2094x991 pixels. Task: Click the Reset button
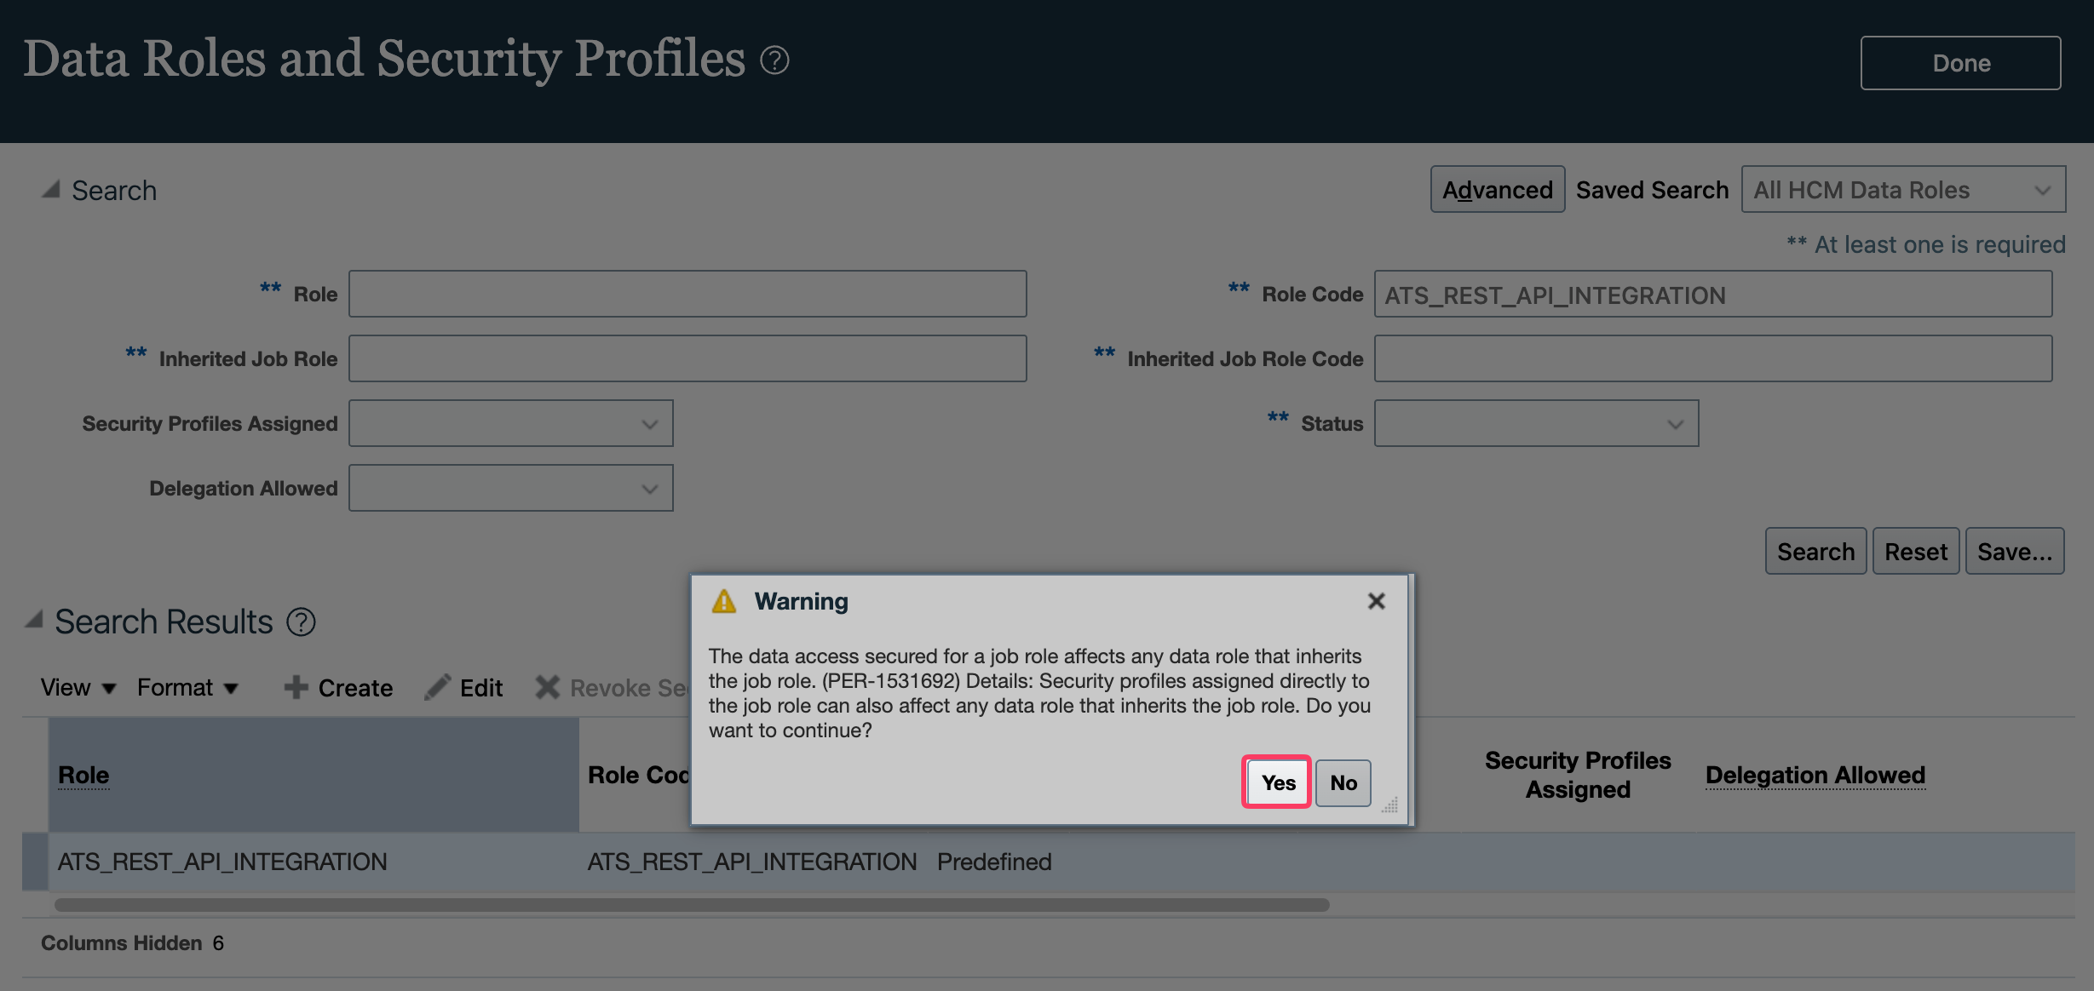coord(1916,552)
